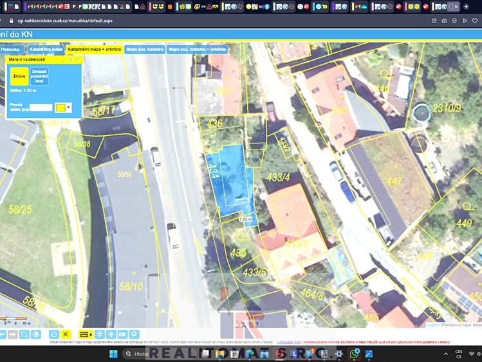Click the address bar URL sgi-nahlizenidokn.cuzk.cz
Viewport: 482px width, 362px height.
65,21
